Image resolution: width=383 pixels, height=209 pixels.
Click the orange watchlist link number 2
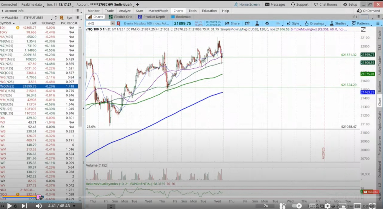point(62,18)
